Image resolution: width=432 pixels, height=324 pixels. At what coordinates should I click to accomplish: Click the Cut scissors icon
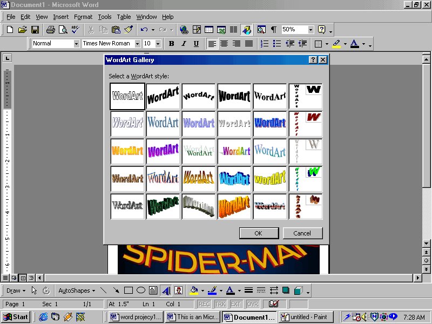91,30
